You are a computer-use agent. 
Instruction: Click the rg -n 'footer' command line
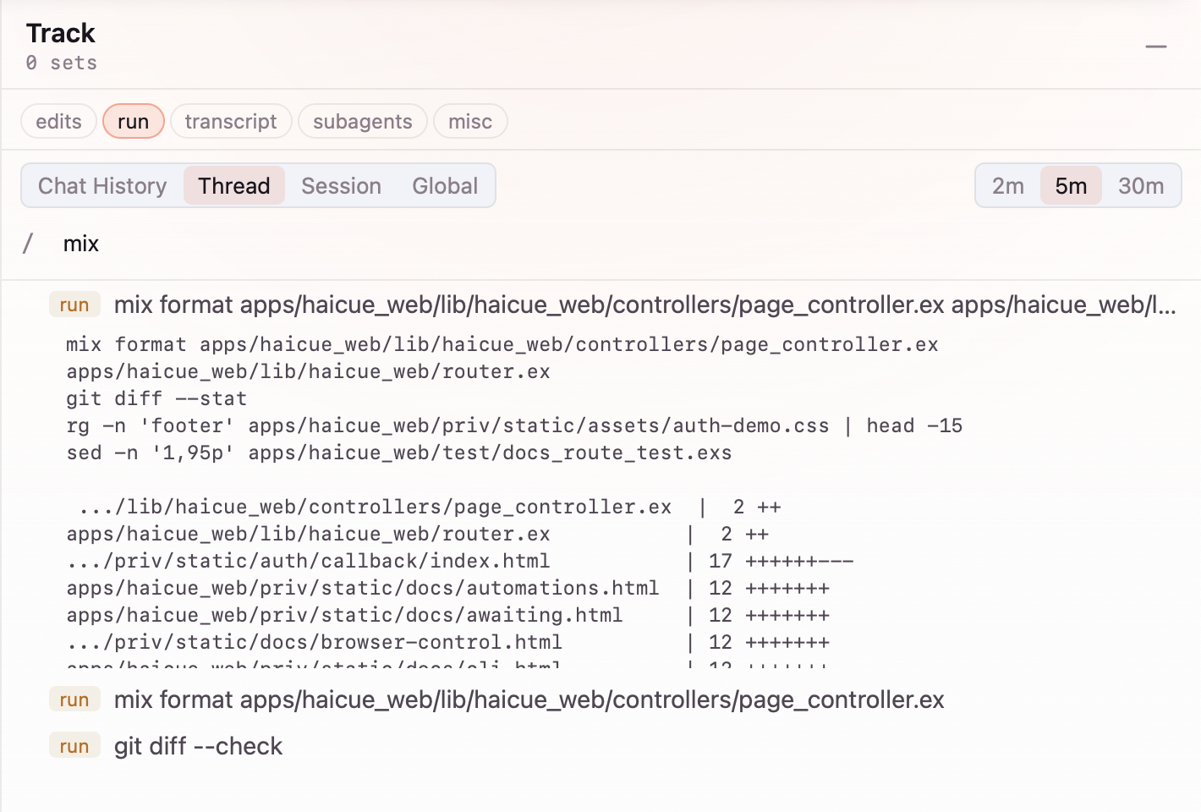pos(514,426)
